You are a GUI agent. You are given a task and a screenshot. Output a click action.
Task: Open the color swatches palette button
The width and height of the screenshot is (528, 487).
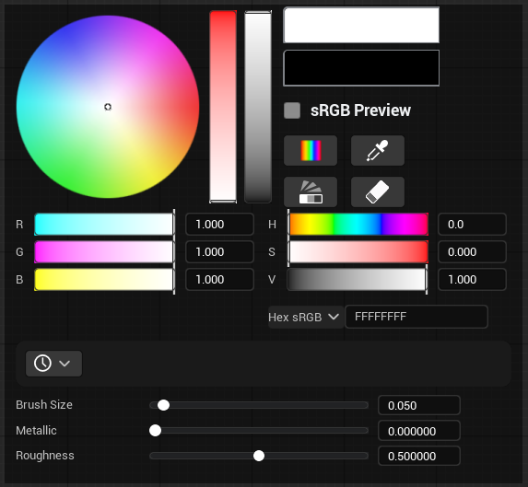[x=311, y=191]
